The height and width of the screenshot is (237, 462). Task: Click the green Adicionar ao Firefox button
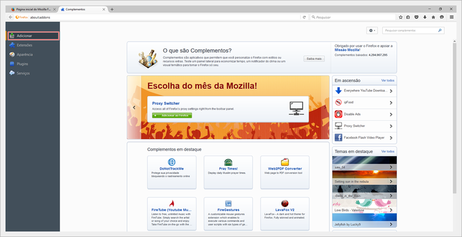[172, 115]
